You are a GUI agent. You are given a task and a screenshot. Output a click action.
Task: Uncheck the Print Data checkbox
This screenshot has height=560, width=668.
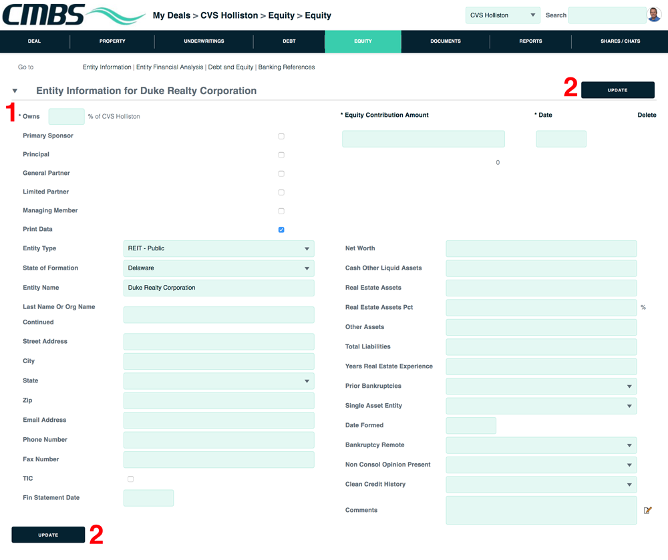coord(281,230)
